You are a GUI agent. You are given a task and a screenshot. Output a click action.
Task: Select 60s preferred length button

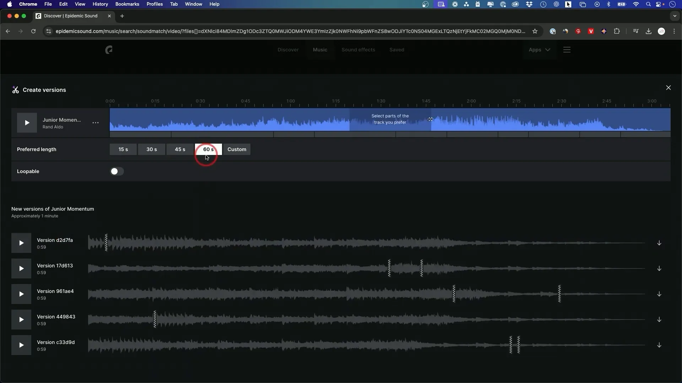(x=208, y=149)
